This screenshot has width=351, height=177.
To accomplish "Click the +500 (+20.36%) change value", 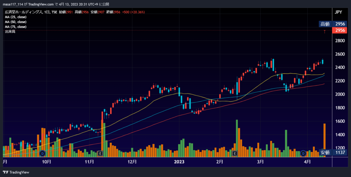I will [133, 12].
